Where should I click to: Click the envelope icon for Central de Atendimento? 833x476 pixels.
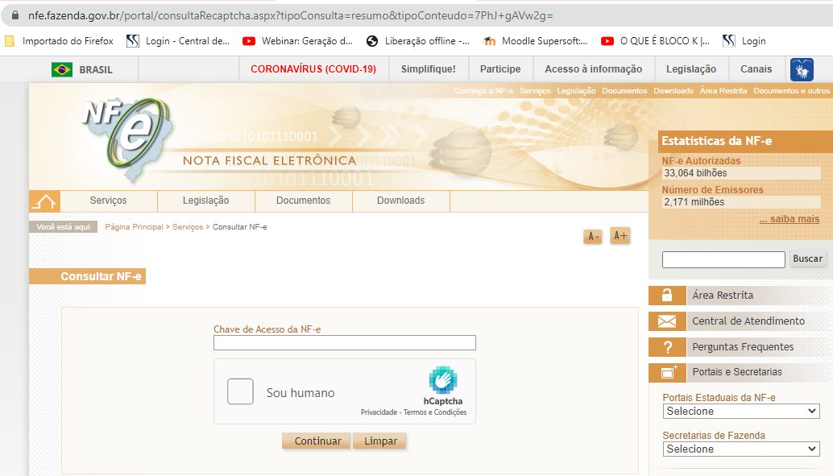[x=667, y=321]
